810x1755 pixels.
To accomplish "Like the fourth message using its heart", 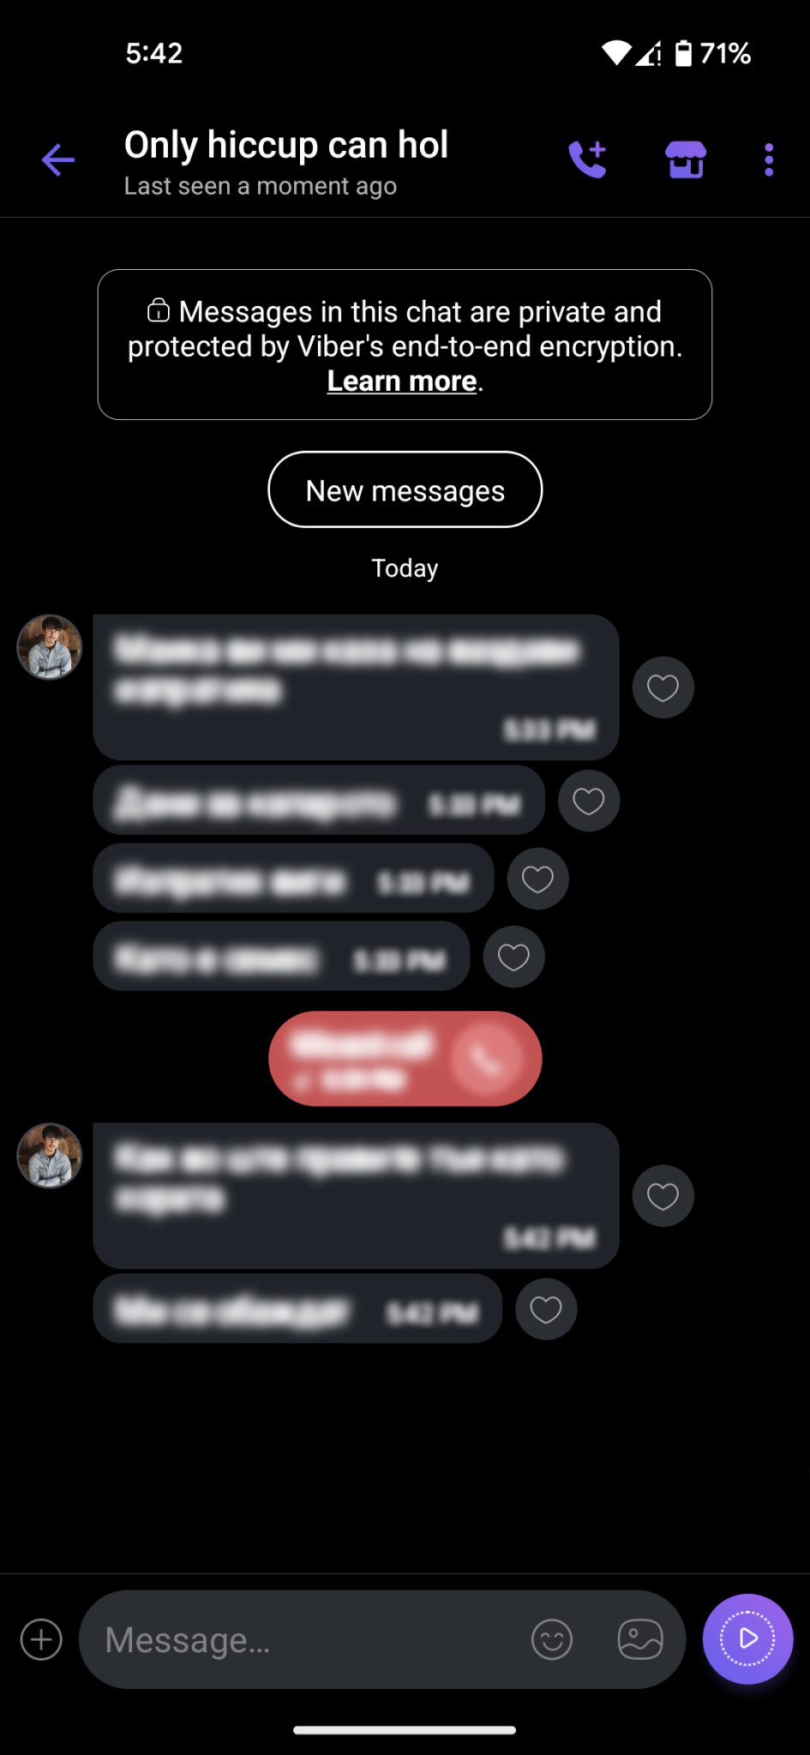I will tap(514, 957).
